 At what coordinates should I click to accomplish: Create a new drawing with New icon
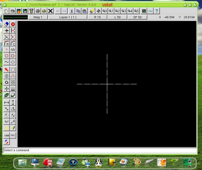coord(6,11)
